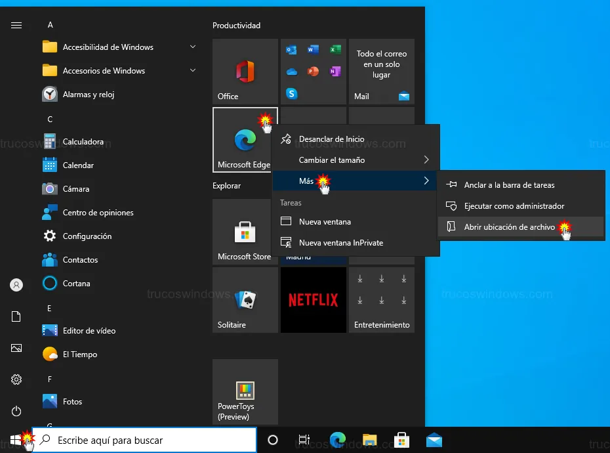Click the Windows Start button
The height and width of the screenshot is (453, 610).
click(16, 440)
